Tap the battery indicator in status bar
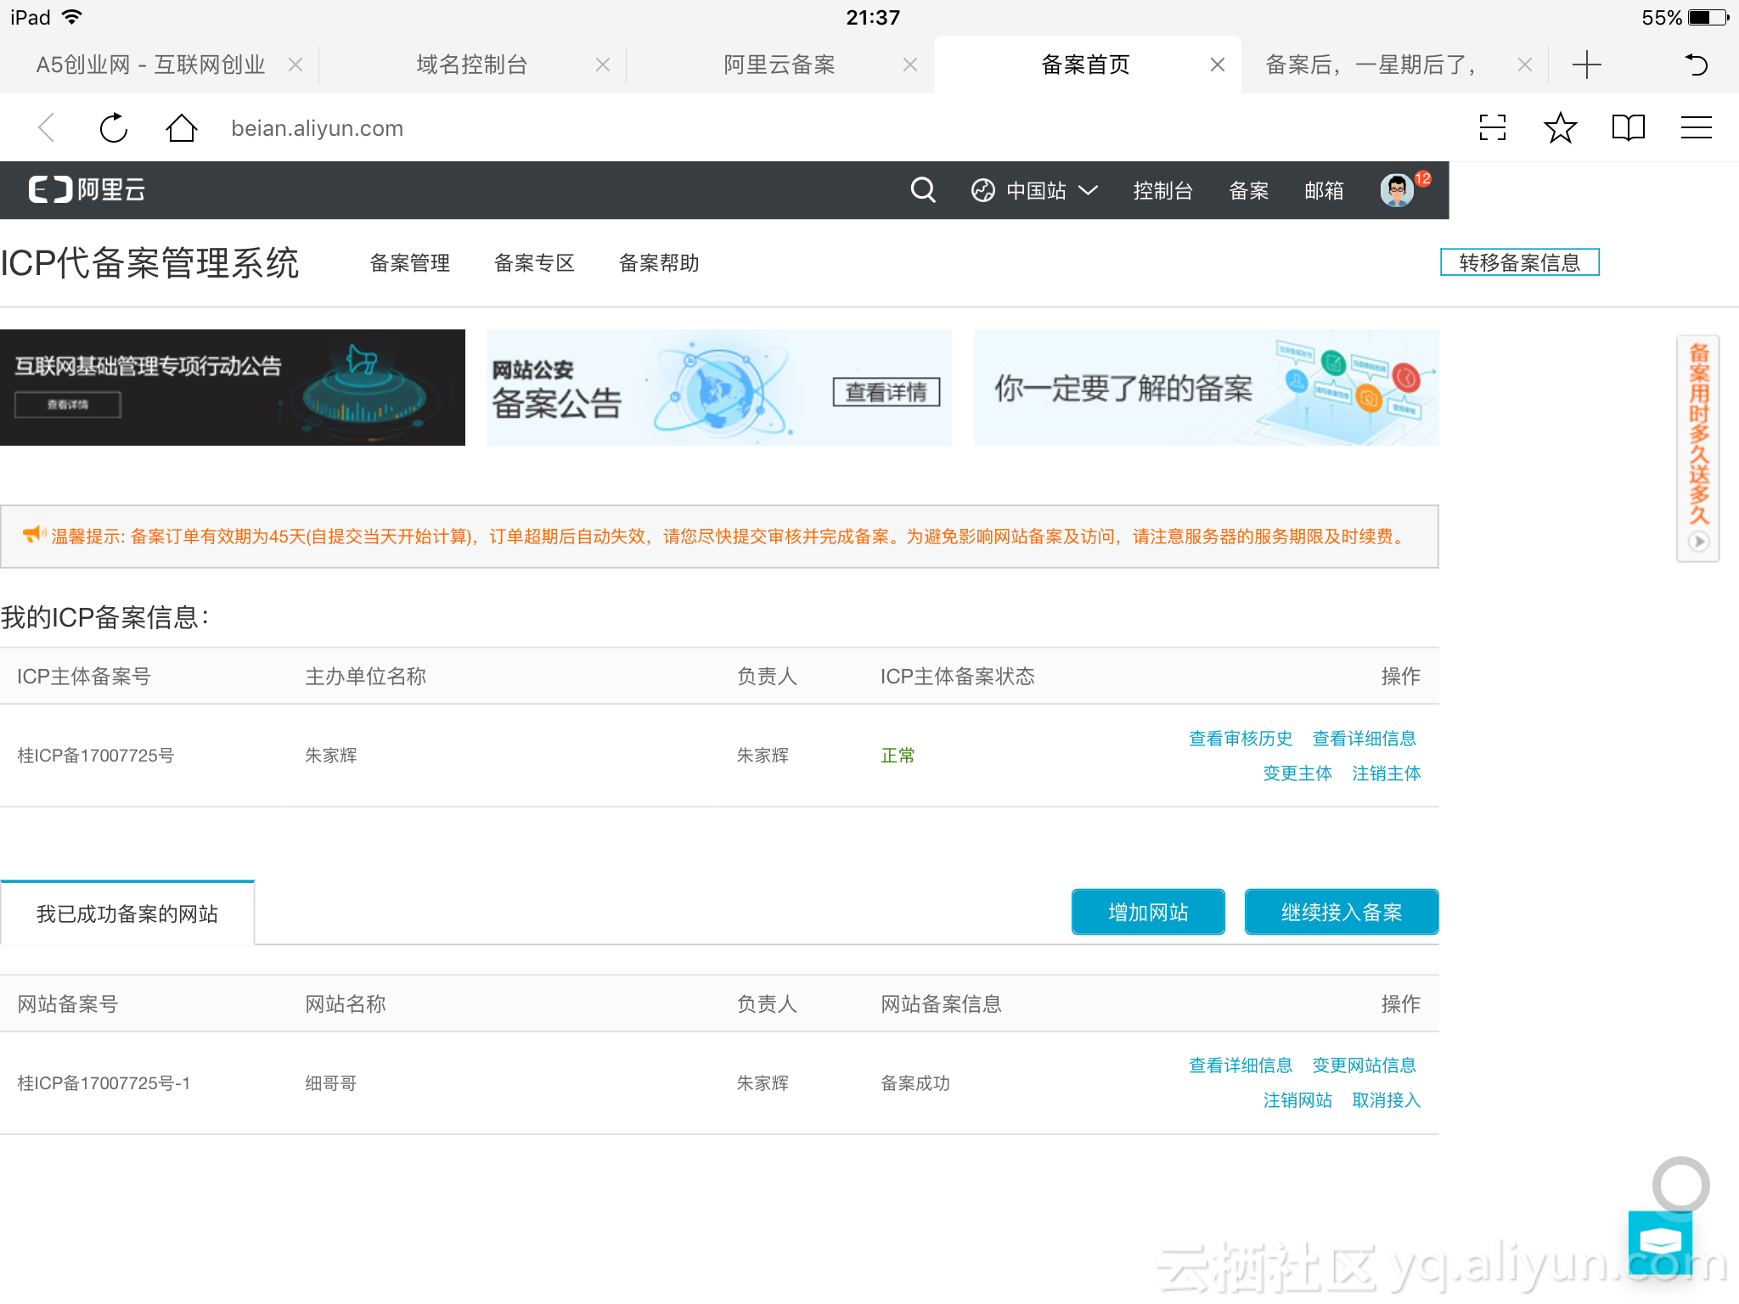Image resolution: width=1739 pixels, height=1304 pixels. 1709,17
